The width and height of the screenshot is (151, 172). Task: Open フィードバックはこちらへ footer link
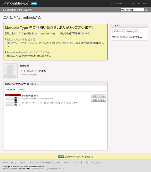pos(92,162)
